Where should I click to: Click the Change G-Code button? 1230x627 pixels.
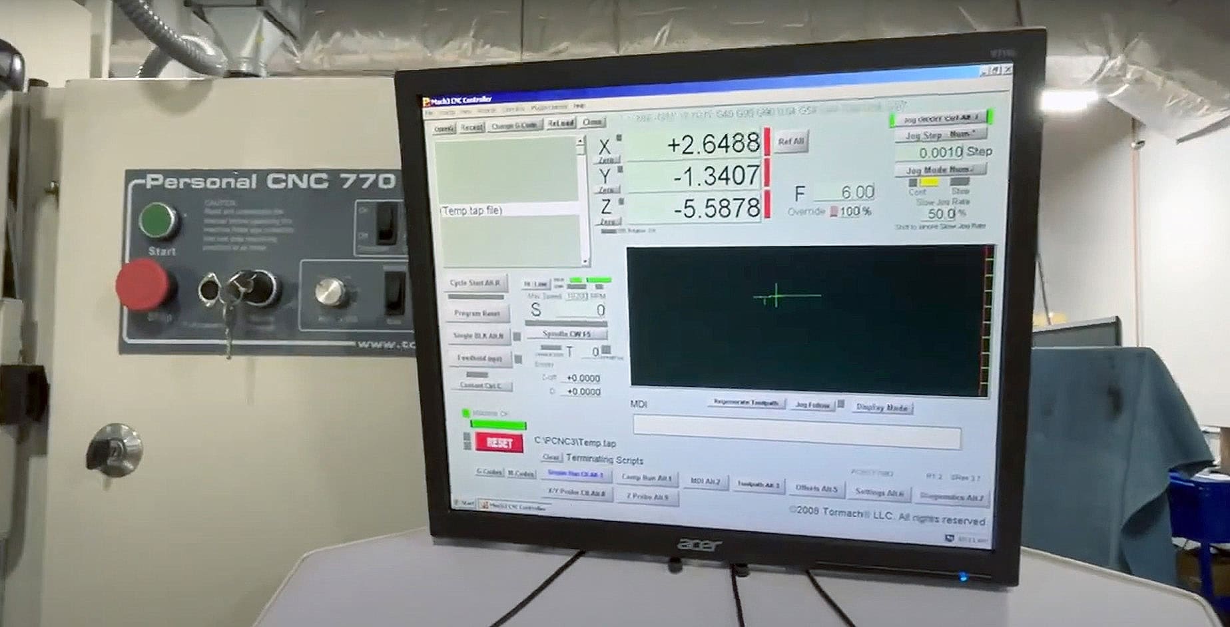(514, 125)
